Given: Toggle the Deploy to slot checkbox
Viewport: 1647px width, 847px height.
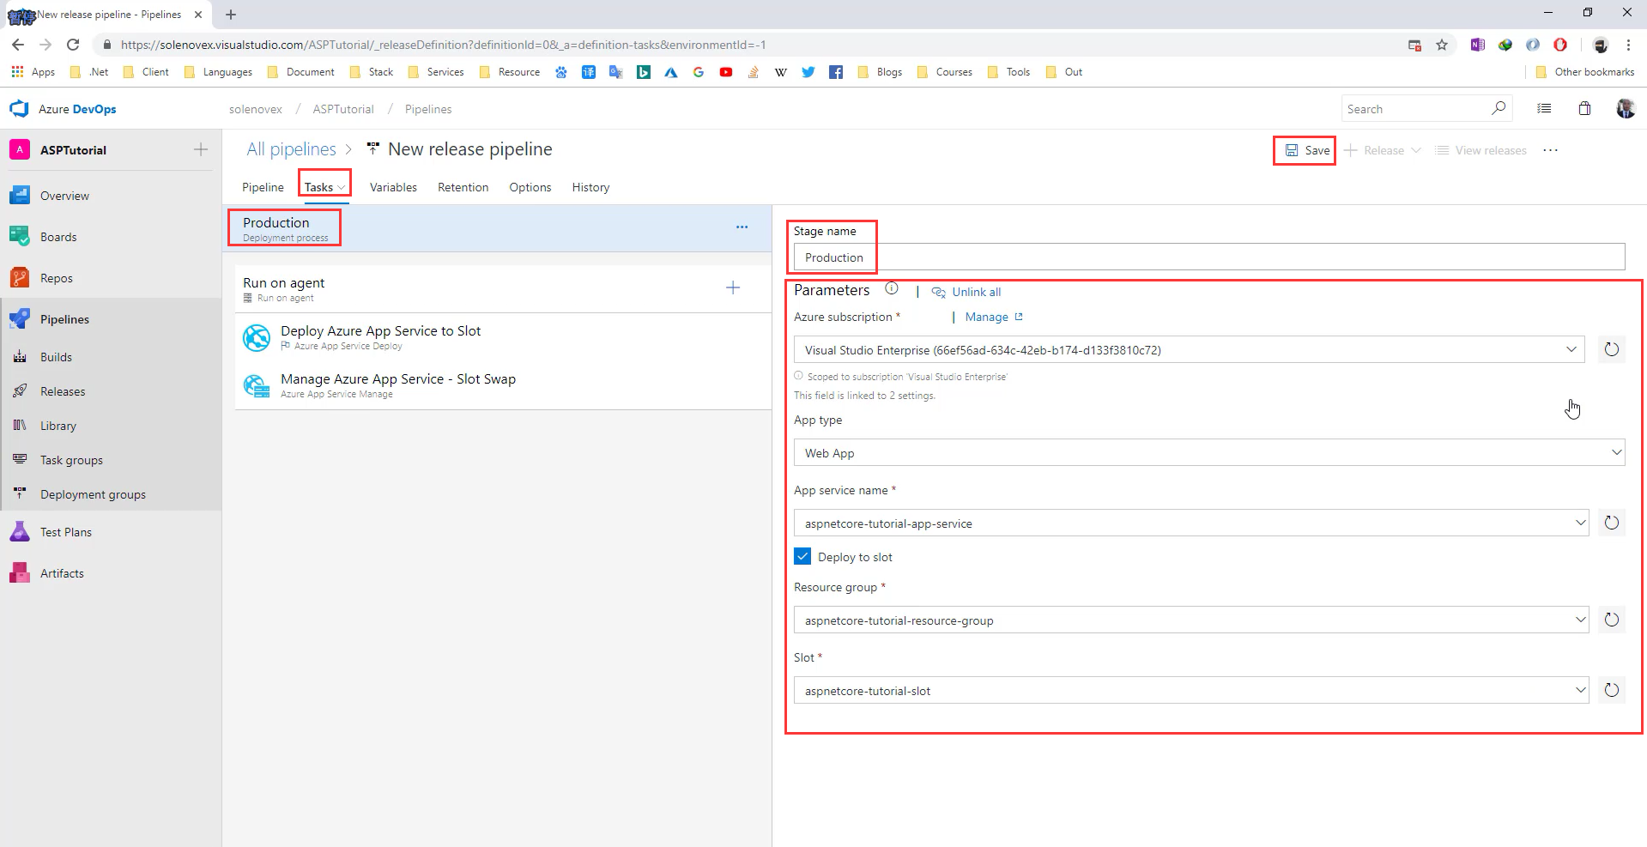Looking at the screenshot, I should coord(802,556).
